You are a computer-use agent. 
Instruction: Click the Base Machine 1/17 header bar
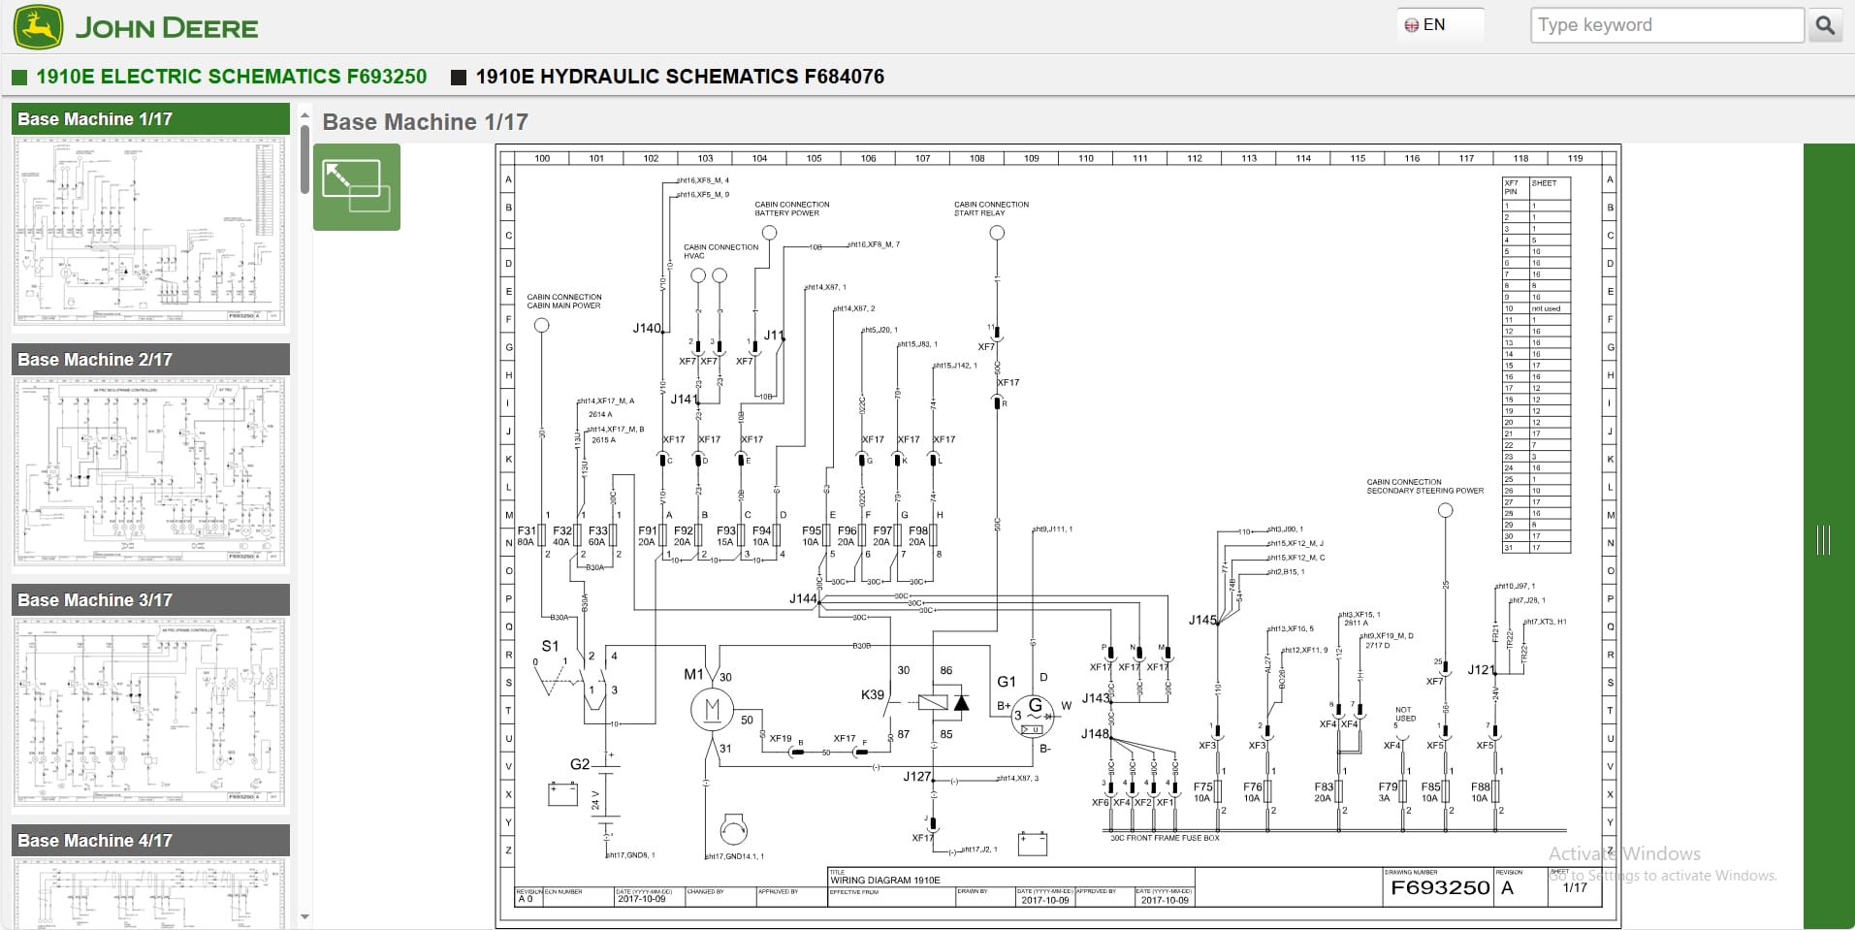tap(149, 118)
